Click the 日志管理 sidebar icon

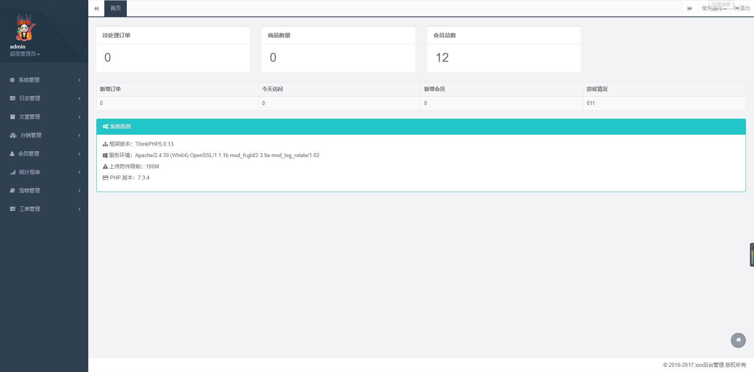point(12,98)
